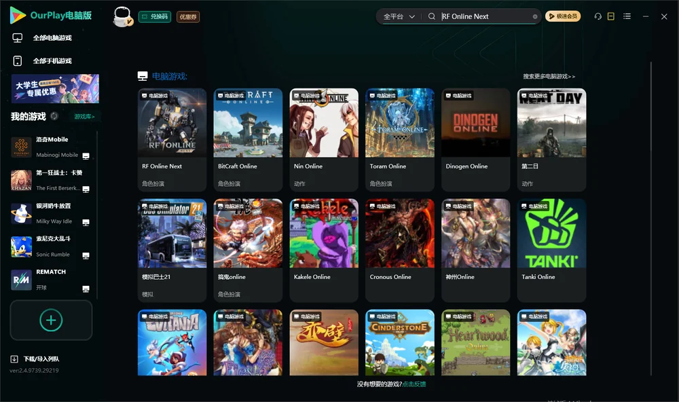Open the Tanki Online game card
Image resolution: width=679 pixels, height=402 pixels.
[x=551, y=251]
